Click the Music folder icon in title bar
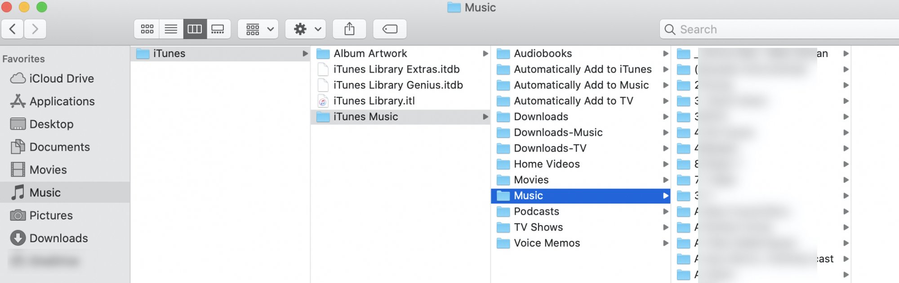The image size is (899, 283). point(454,8)
